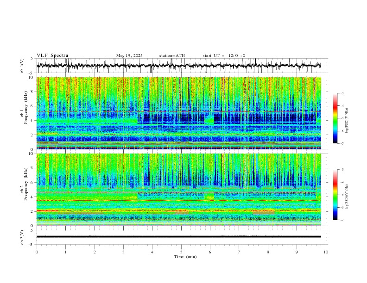Select the "start UT = 12:0 :0" text
Image resolution: width=367 pixels, height=283 pixels.
(x=224, y=55)
